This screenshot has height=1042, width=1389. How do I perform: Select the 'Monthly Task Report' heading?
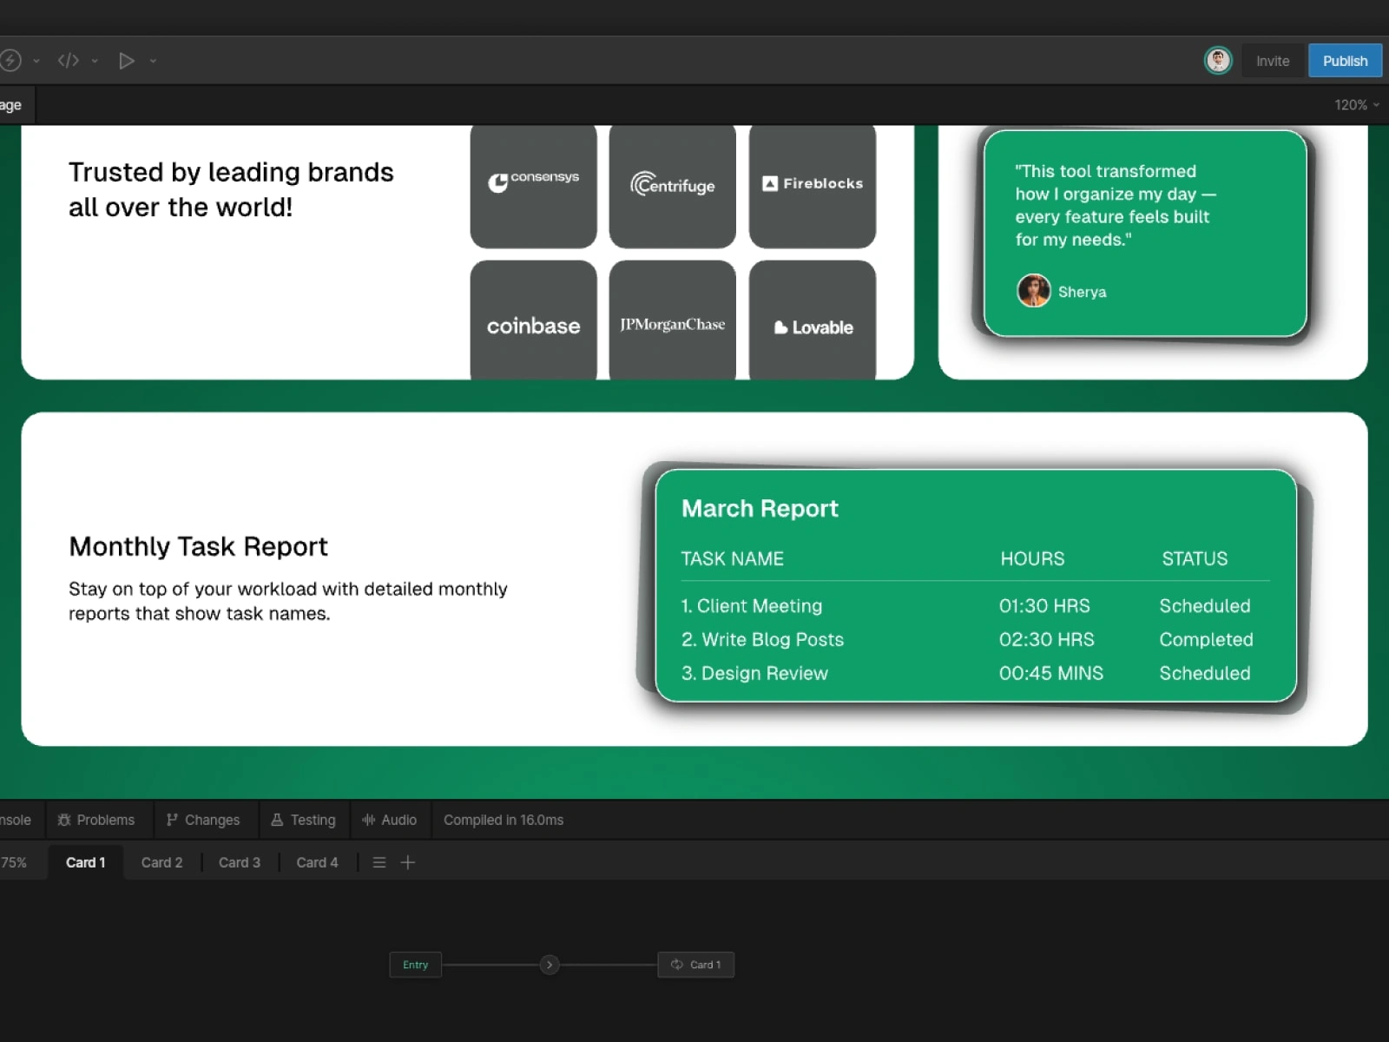tap(199, 546)
